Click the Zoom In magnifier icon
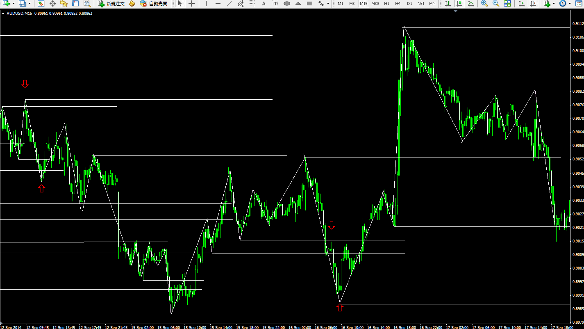584x329 pixels. (484, 4)
